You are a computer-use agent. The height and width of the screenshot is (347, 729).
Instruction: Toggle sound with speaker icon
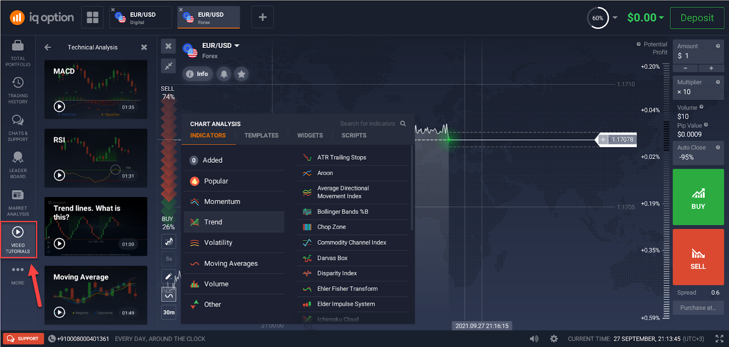pyautogui.click(x=534, y=339)
